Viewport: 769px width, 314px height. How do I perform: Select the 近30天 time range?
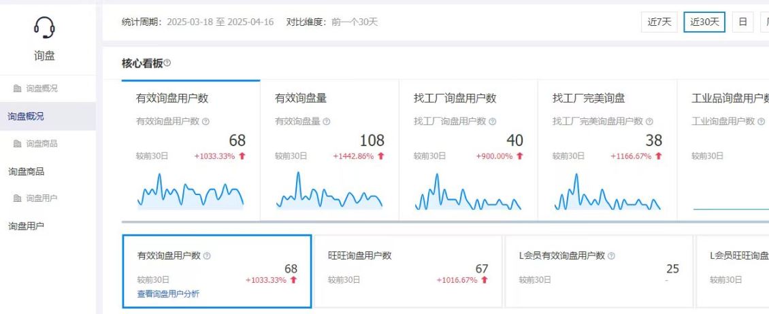(704, 22)
